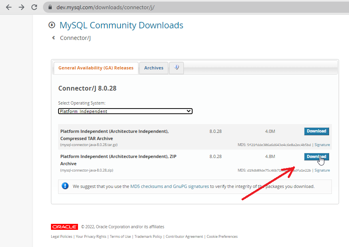Open Signature link for zip file
Screen dimensions: 349x247
pyautogui.click(x=322, y=170)
